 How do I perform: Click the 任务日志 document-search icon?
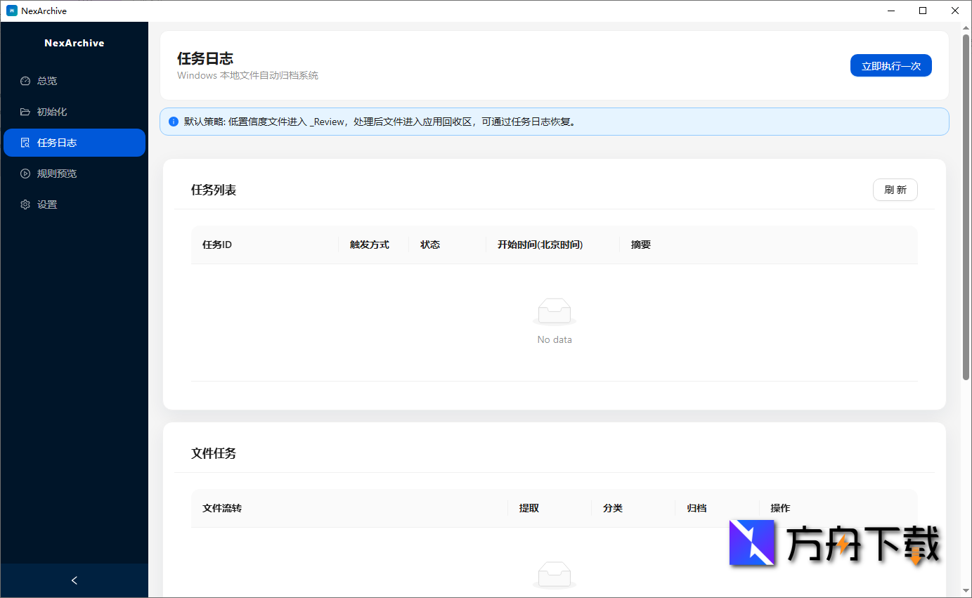point(25,142)
